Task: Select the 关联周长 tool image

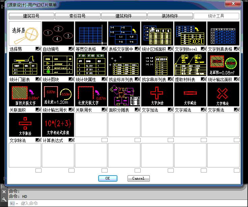Action: [91, 94]
